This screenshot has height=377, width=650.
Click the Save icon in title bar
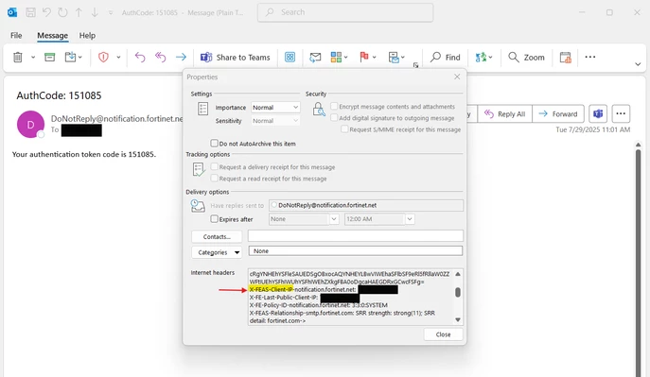(30, 12)
